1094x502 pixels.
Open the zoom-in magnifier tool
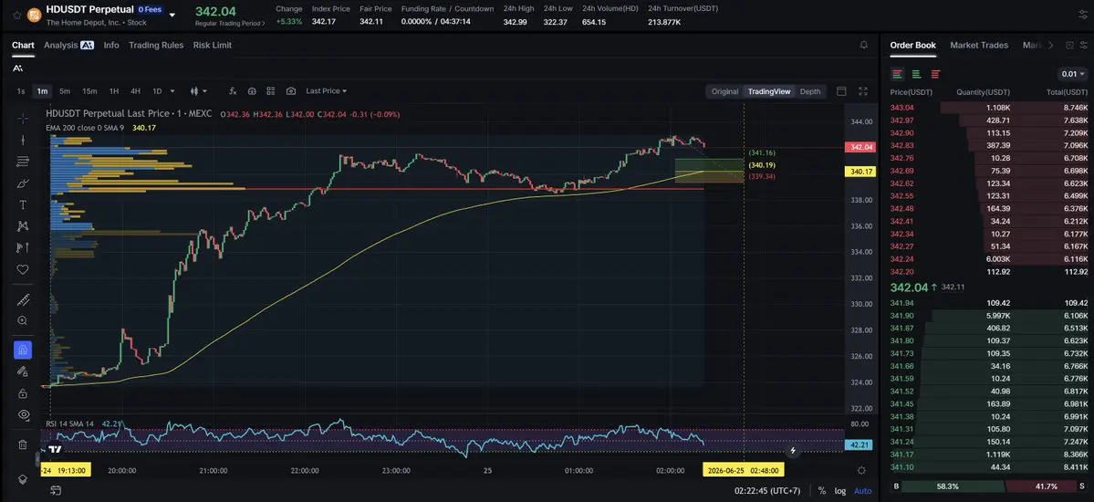22,320
